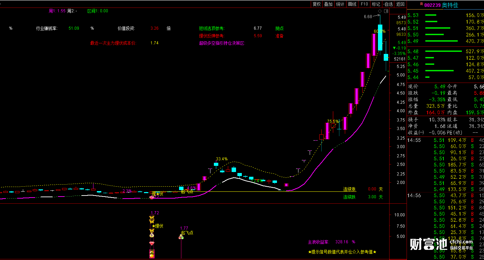
Task: Open the F10 company info
Action: tap(364, 4)
